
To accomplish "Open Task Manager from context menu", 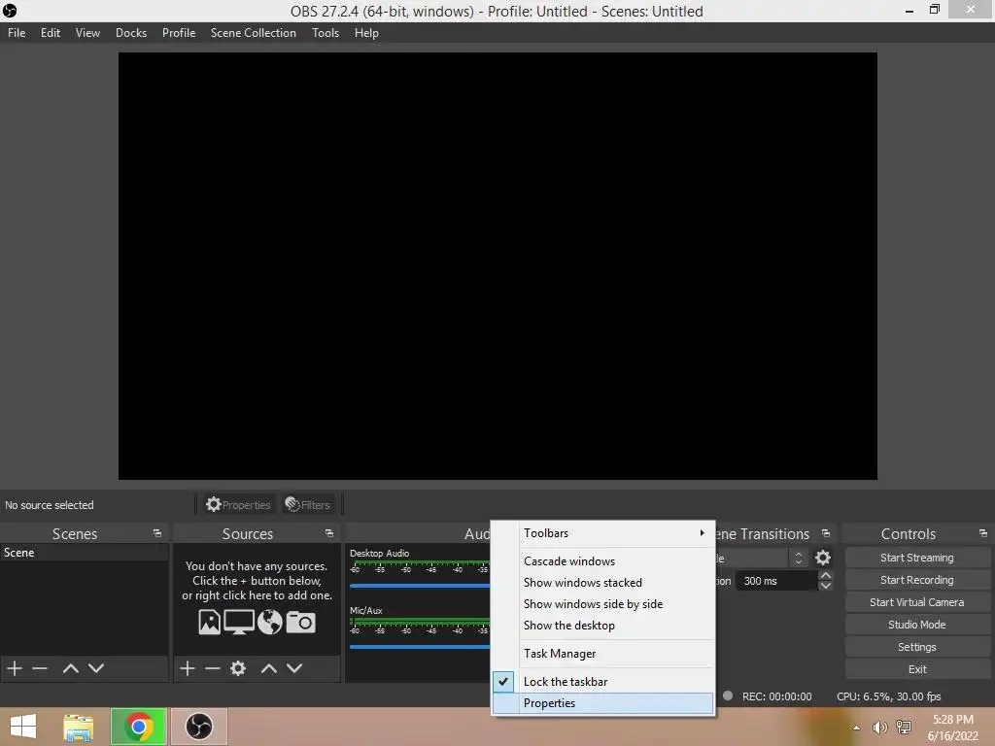I will [x=602, y=654].
